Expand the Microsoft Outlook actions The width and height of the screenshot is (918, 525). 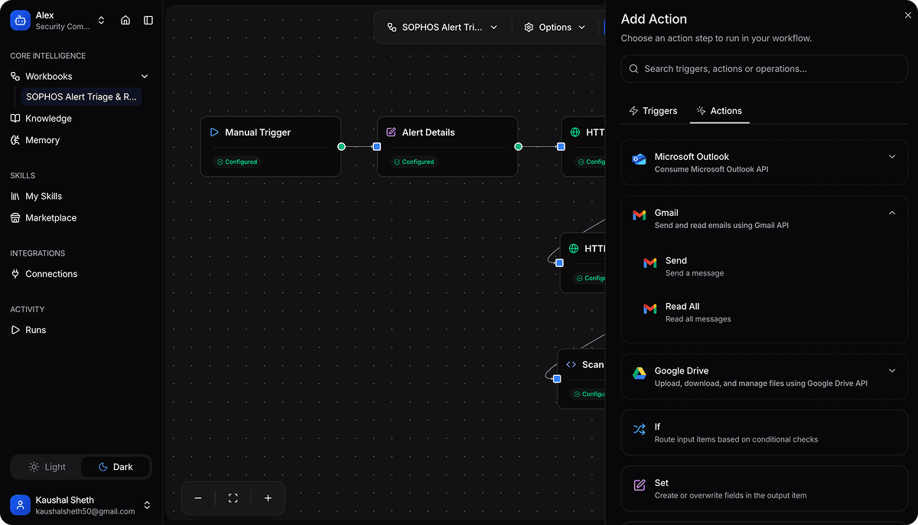coord(892,157)
